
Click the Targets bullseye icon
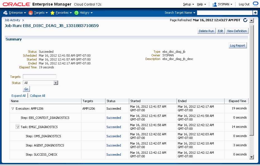[31, 13]
